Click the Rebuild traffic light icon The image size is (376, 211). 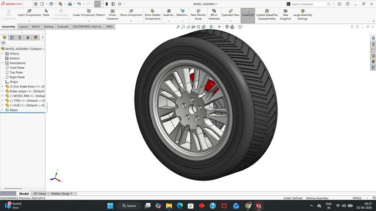pyautogui.click(x=107, y=4)
